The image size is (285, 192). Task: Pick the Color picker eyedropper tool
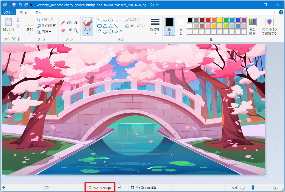click(x=69, y=30)
